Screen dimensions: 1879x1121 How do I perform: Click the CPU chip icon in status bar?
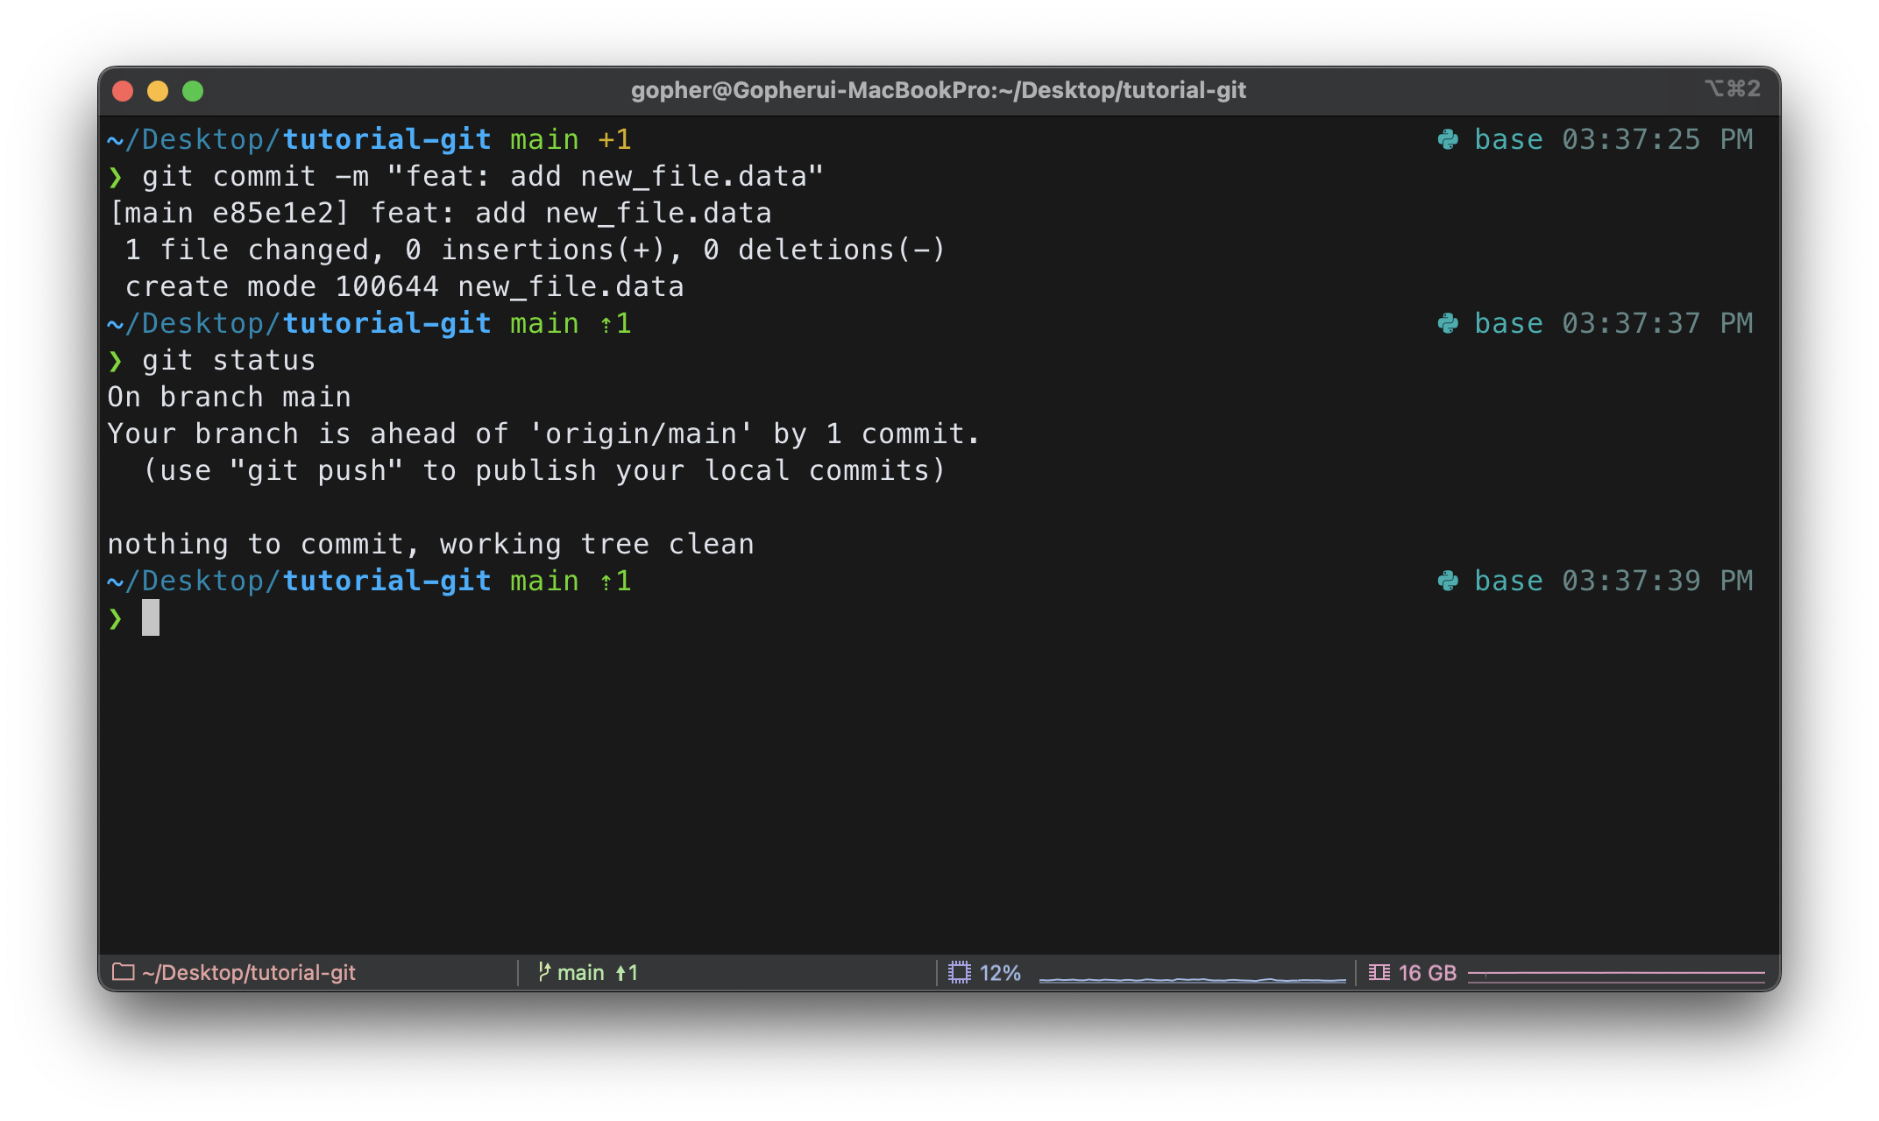click(x=960, y=972)
